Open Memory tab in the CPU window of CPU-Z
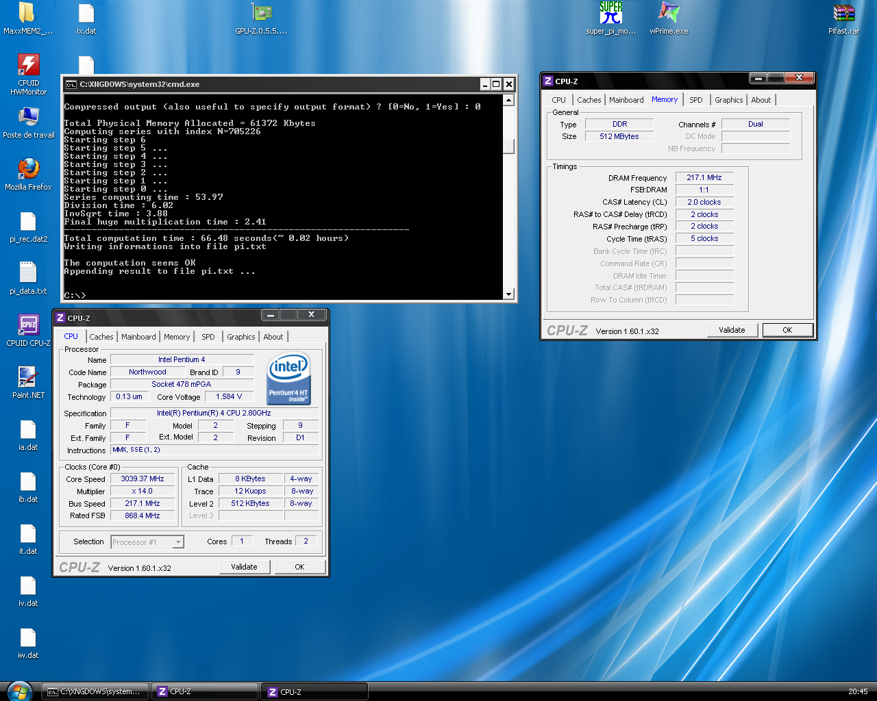This screenshot has width=877, height=701. (177, 337)
